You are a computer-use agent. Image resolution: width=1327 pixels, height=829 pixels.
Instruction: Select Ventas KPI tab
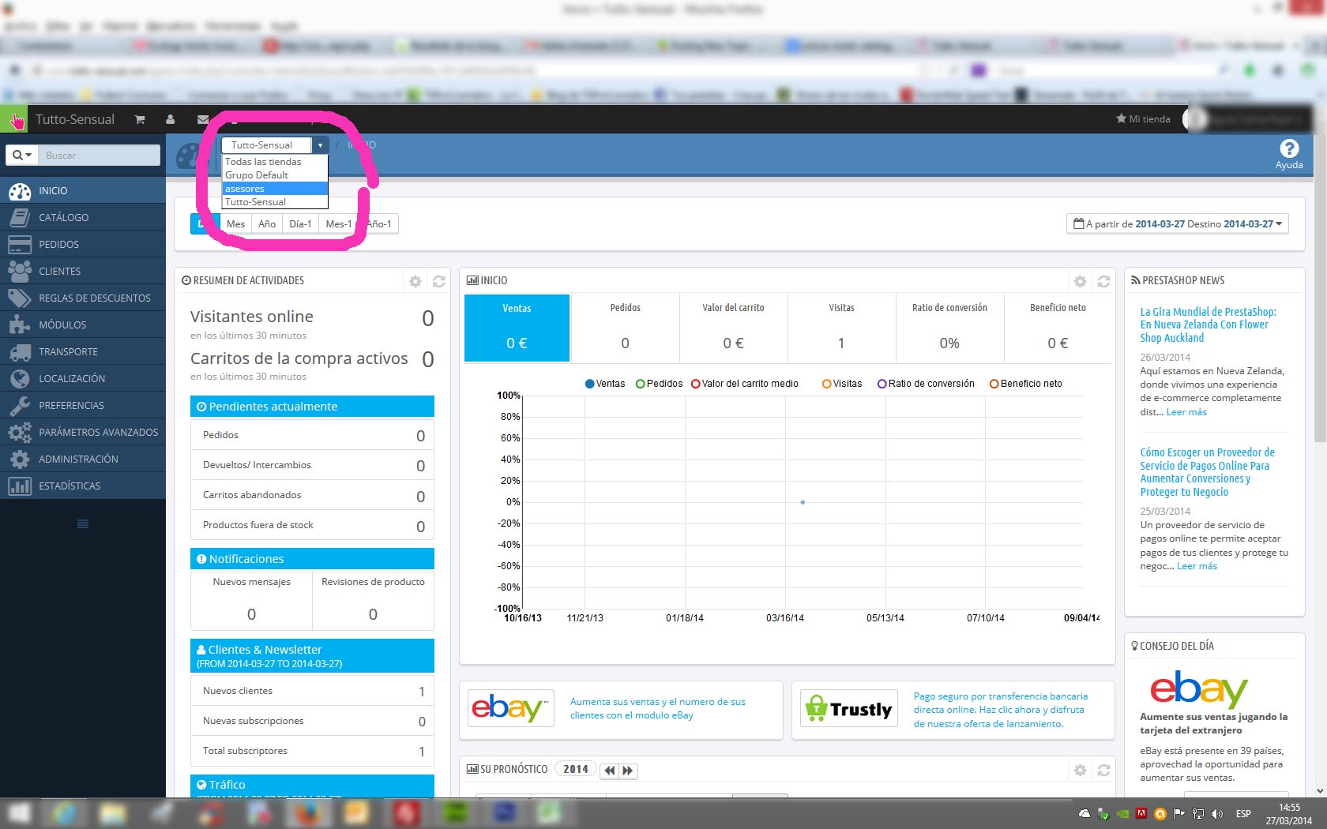tap(517, 328)
